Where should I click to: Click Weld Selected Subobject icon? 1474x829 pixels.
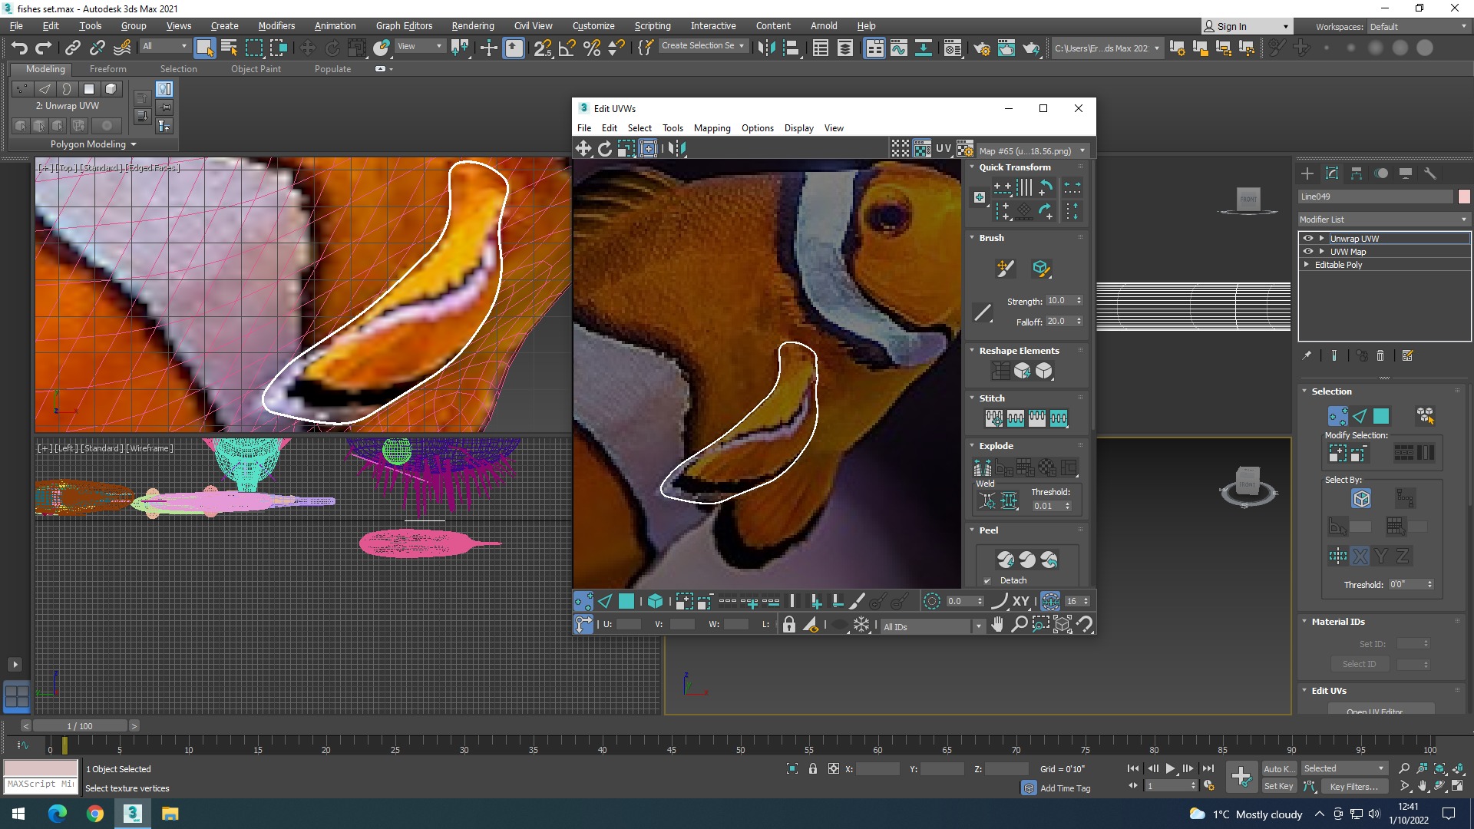[x=1009, y=501]
